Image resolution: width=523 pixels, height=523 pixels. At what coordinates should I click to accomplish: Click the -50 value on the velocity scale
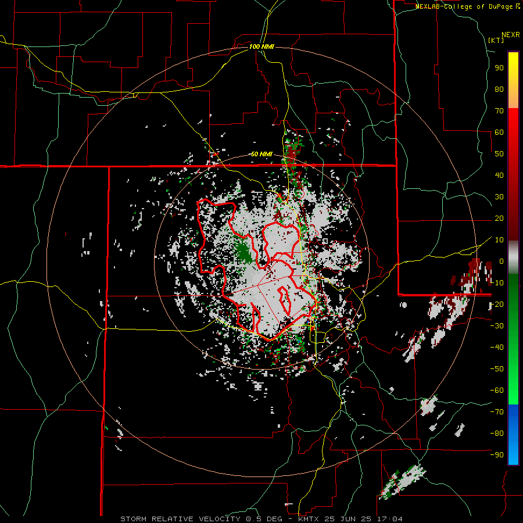tap(497, 369)
